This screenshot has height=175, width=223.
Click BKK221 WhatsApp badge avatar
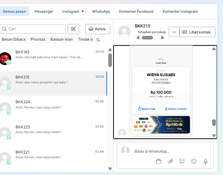pos(5,158)
